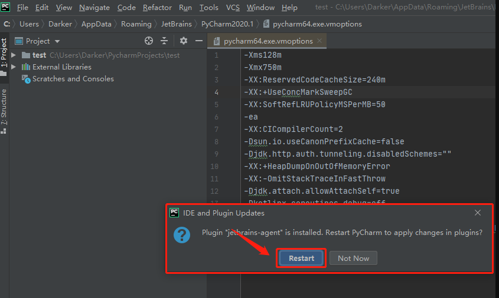Open the Tools menu

tap(209, 7)
